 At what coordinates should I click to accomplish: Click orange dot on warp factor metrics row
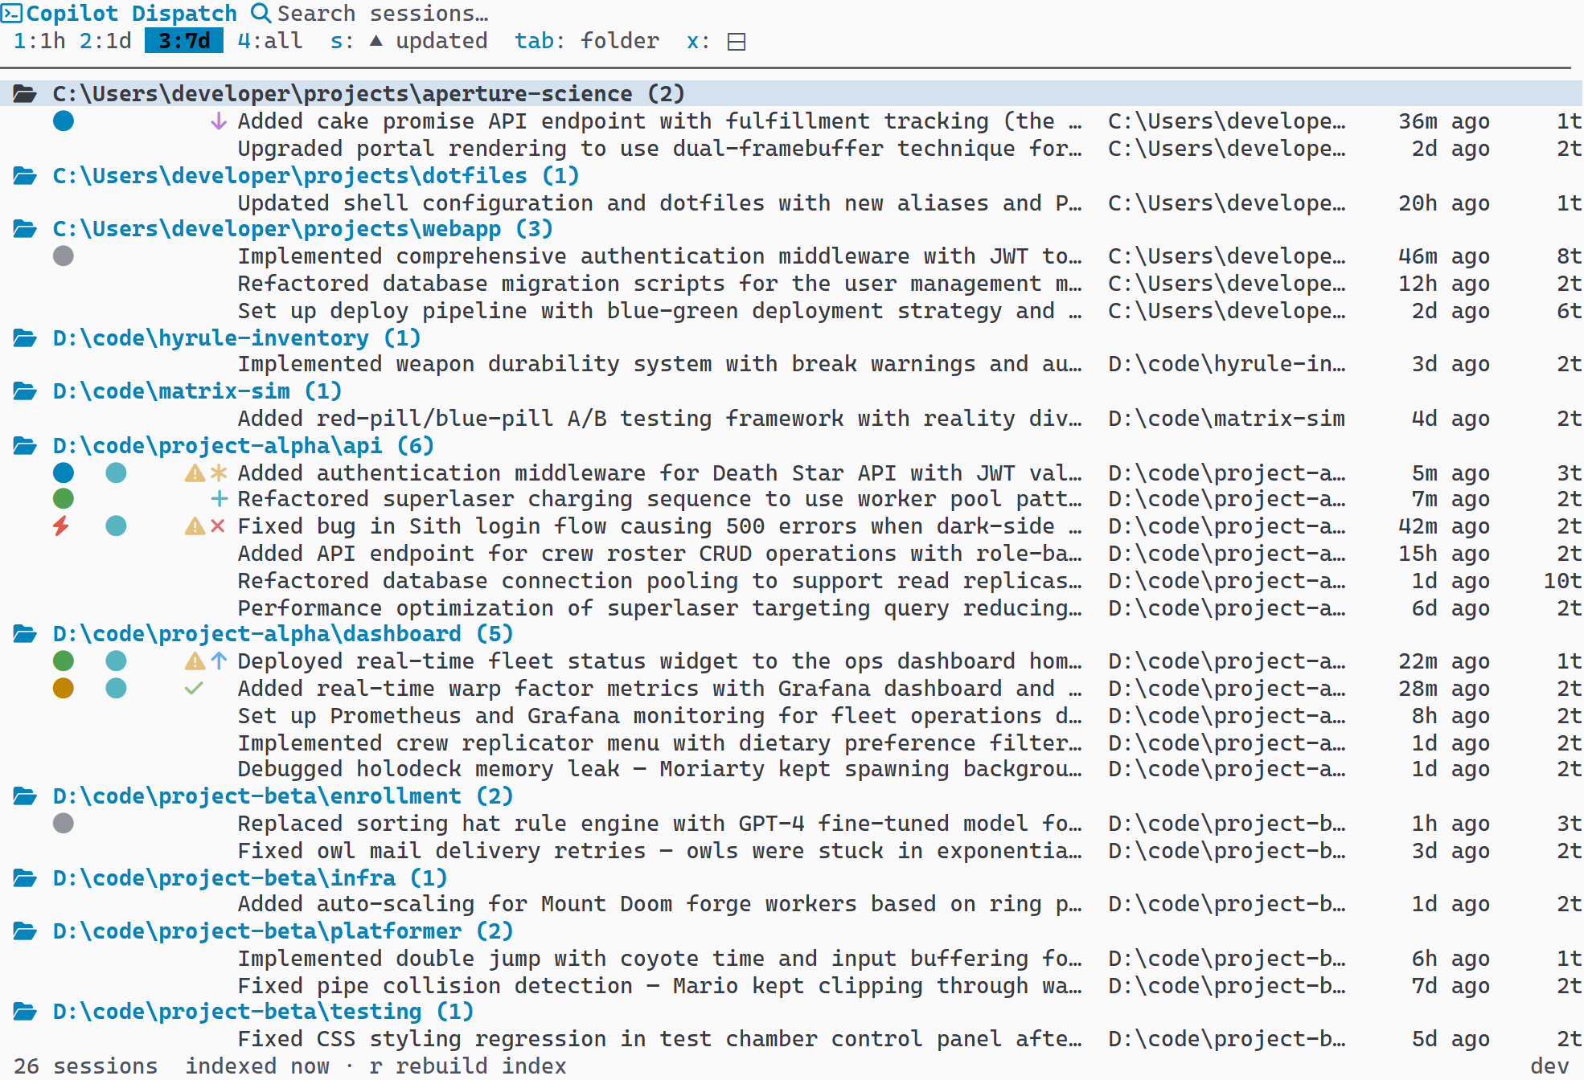tap(64, 689)
